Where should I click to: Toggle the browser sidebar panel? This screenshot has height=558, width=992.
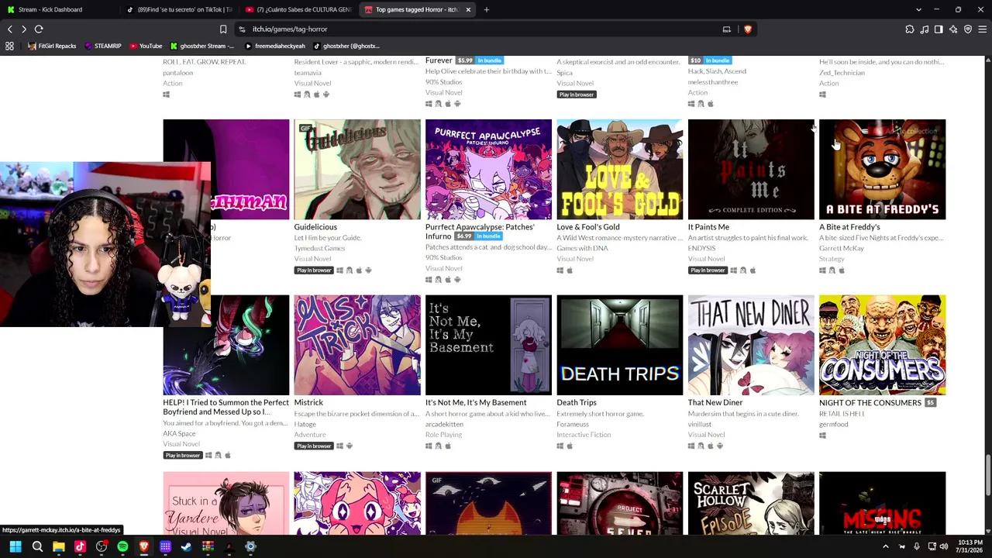[x=939, y=29]
